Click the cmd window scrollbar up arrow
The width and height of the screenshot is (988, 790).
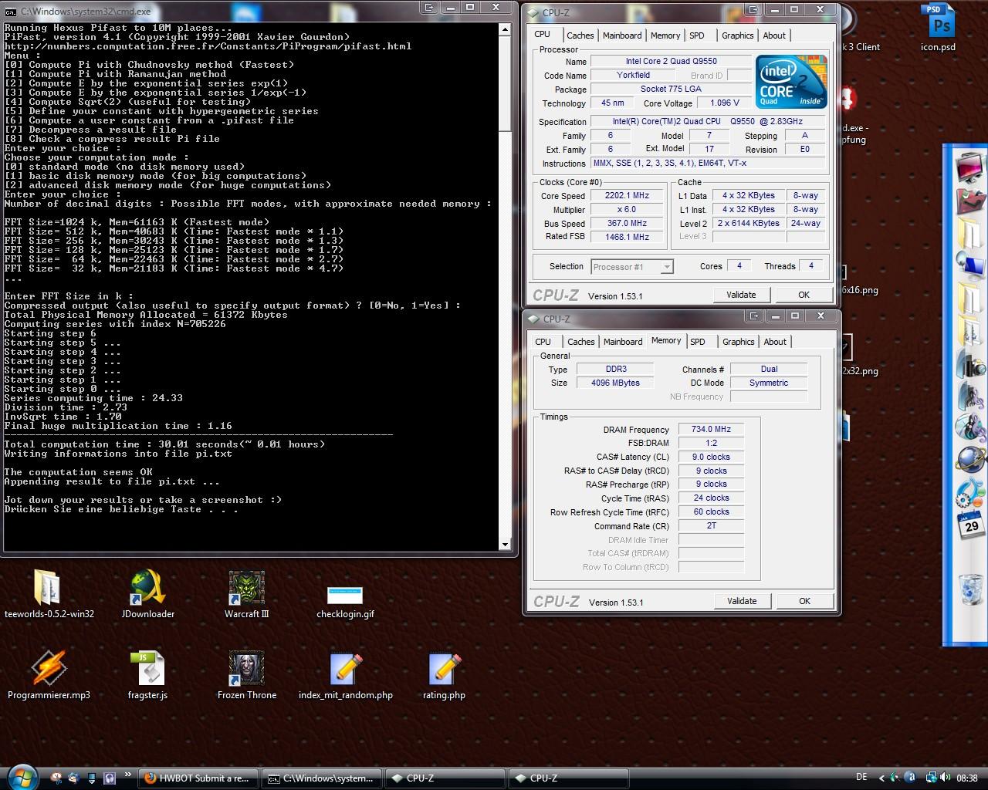pyautogui.click(x=505, y=30)
